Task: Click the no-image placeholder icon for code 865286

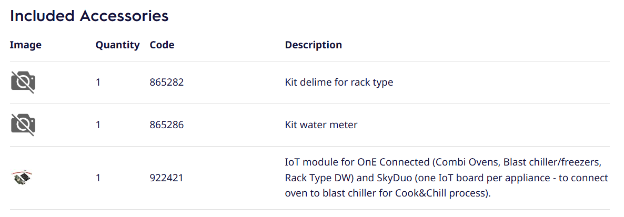Action: [23, 125]
